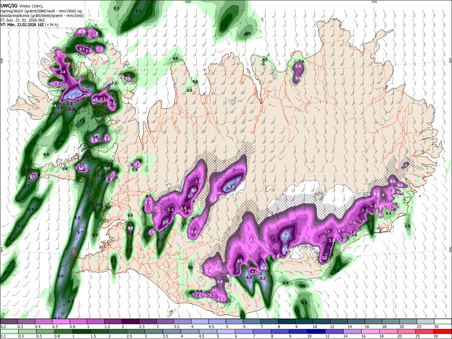This screenshot has width=452, height=339.
Task: Select the '4.3' value in the central-west snow area
Action: [194, 190]
